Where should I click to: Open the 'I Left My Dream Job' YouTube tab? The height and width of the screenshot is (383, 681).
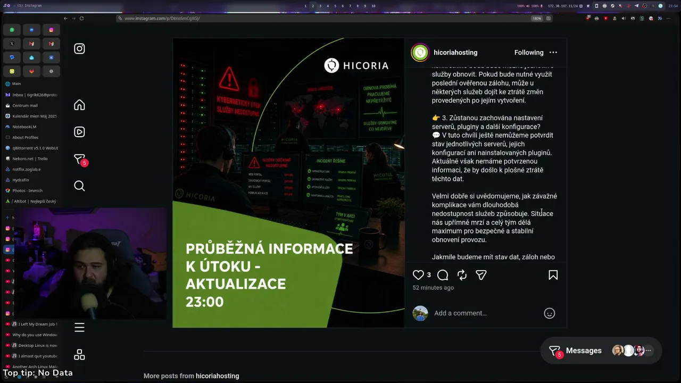click(x=31, y=324)
